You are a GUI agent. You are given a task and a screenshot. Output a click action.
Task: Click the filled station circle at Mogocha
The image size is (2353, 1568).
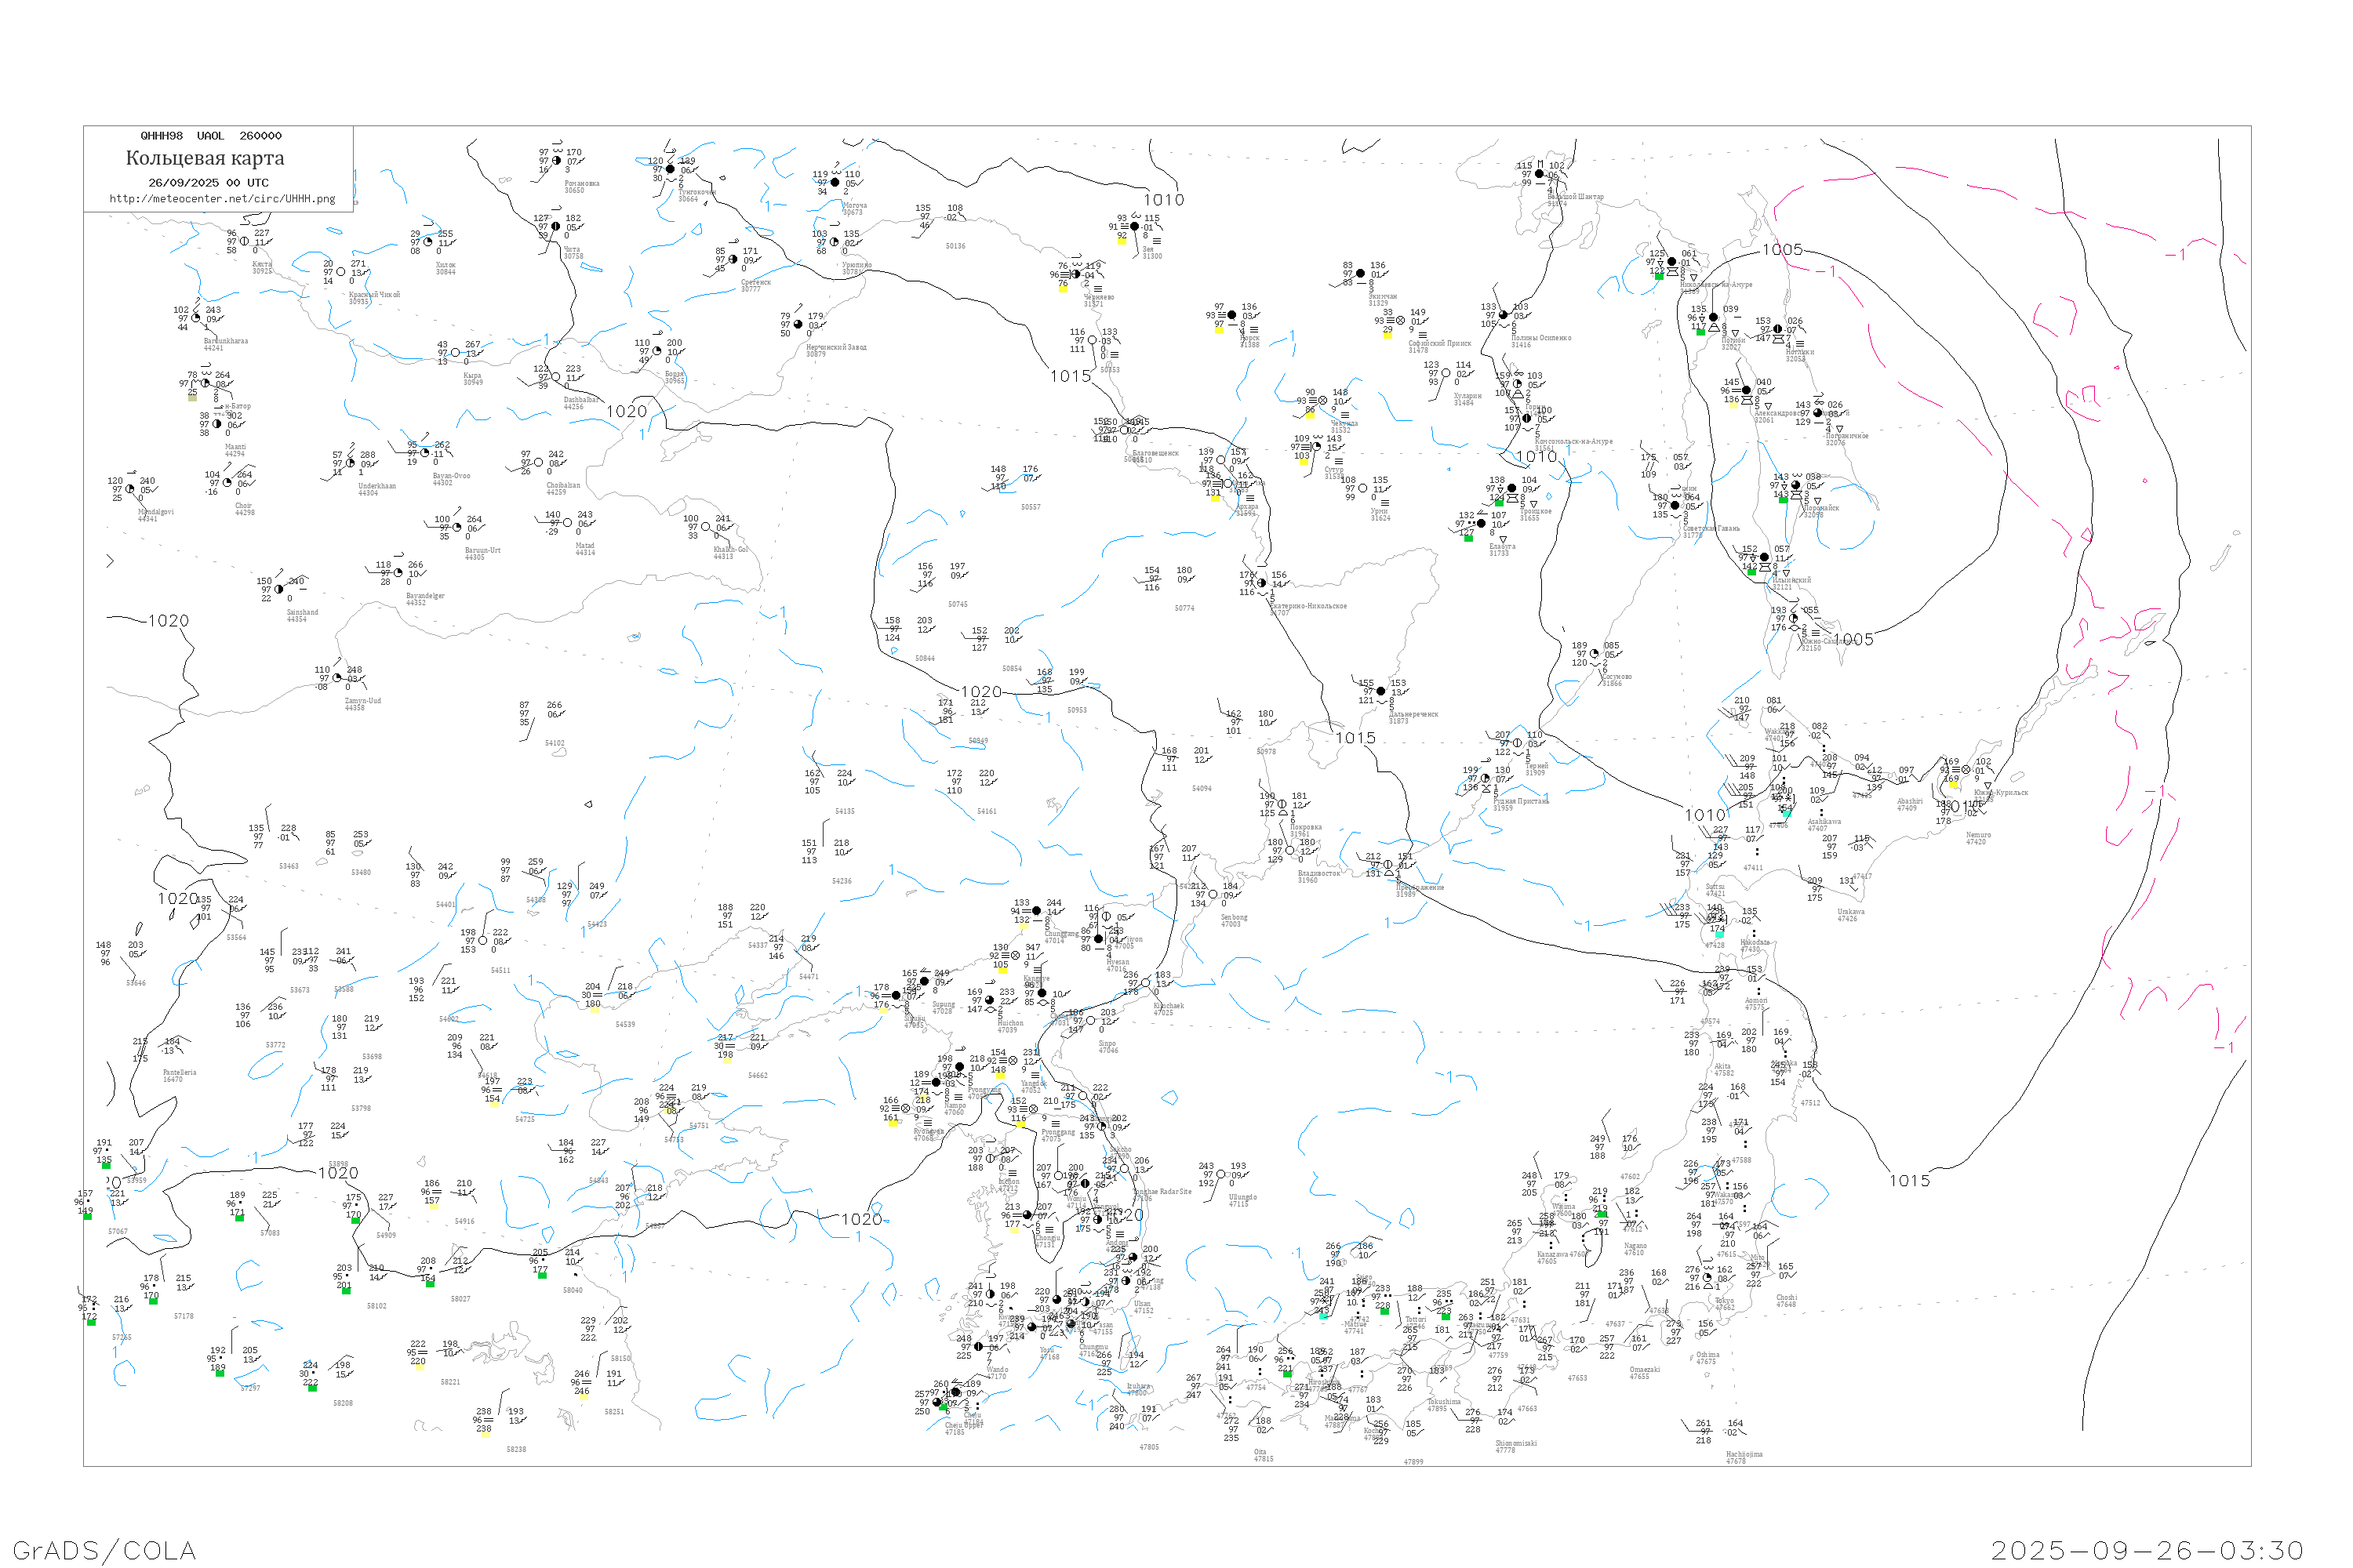(x=835, y=183)
